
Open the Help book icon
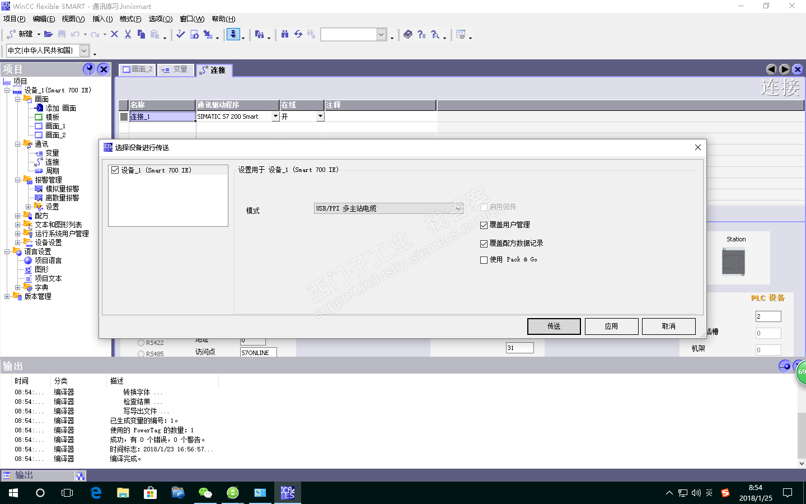click(x=407, y=34)
